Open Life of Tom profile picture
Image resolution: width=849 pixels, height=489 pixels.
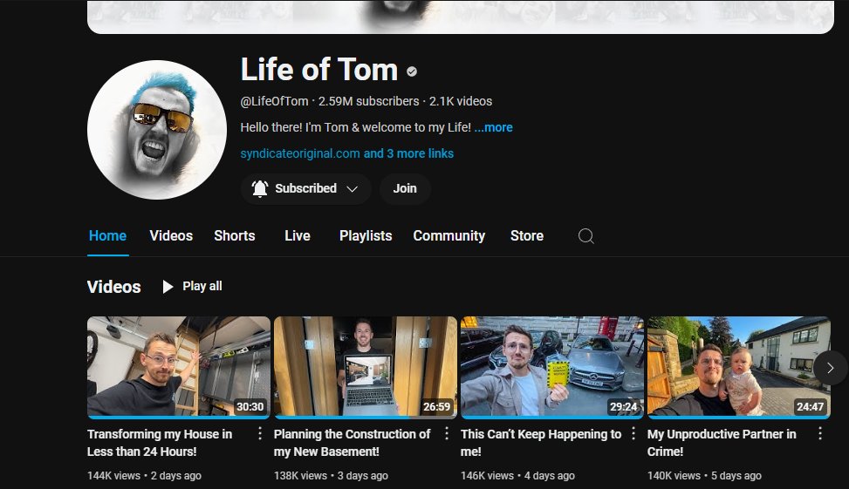[x=157, y=130]
